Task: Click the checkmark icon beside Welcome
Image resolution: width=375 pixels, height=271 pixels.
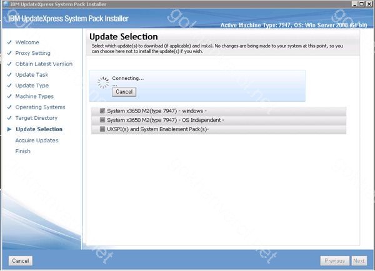Action: click(9, 42)
